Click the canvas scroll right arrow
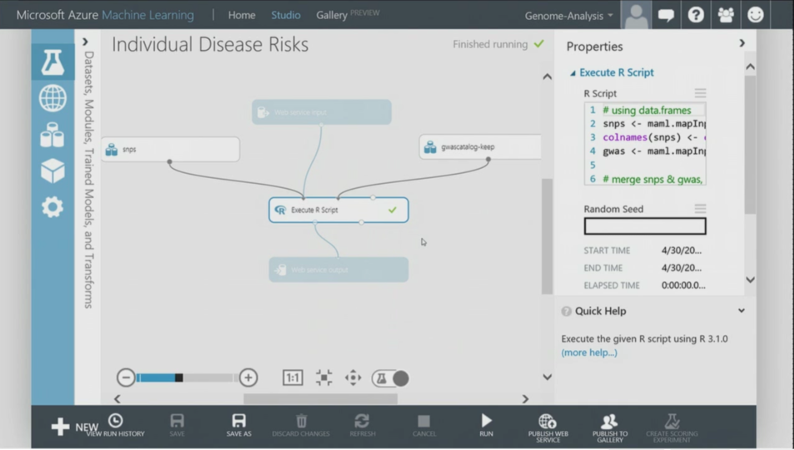The height and width of the screenshot is (450, 794). pos(525,399)
